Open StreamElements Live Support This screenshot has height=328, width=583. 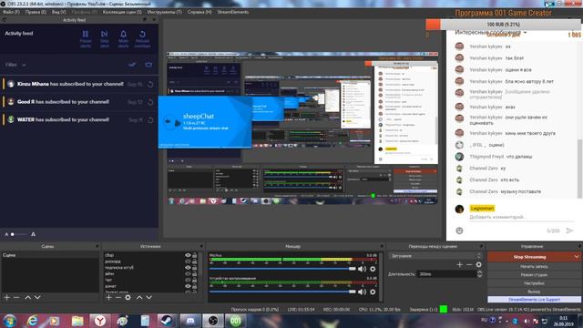pos(534,300)
